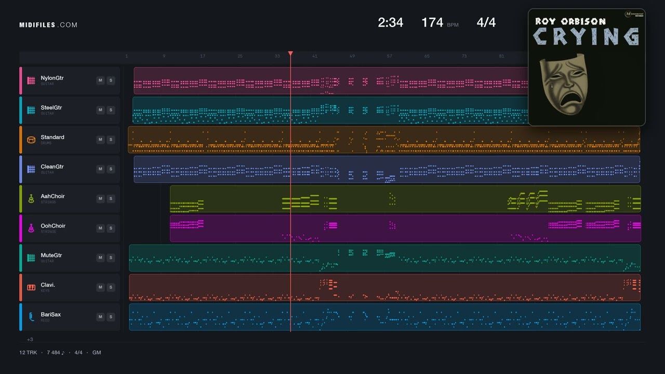Click the pink NylonGtr MIDI clip
This screenshot has height=374, width=665.
coord(331,81)
